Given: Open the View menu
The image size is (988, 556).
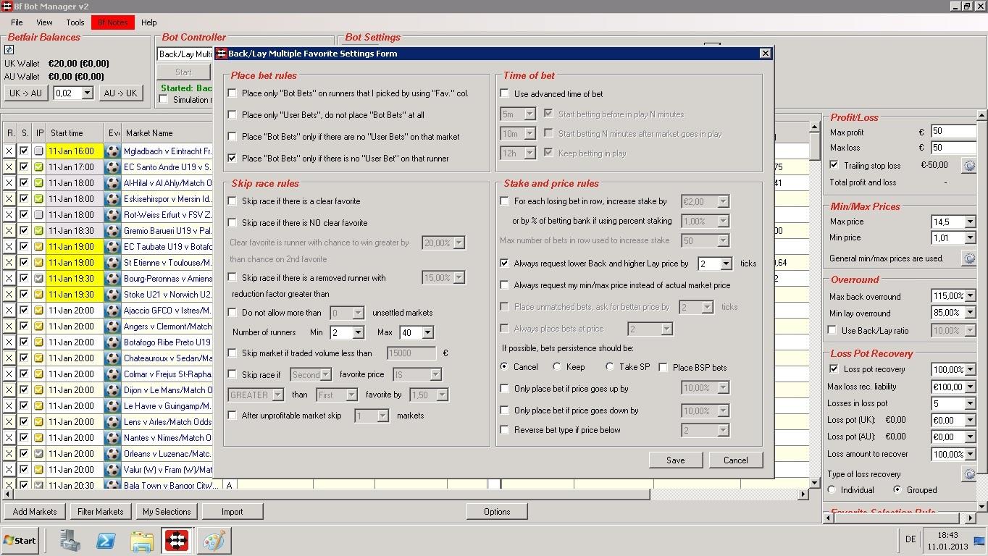Looking at the screenshot, I should (44, 22).
